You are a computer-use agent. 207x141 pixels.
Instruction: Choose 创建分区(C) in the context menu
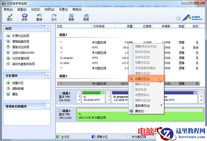(147, 79)
